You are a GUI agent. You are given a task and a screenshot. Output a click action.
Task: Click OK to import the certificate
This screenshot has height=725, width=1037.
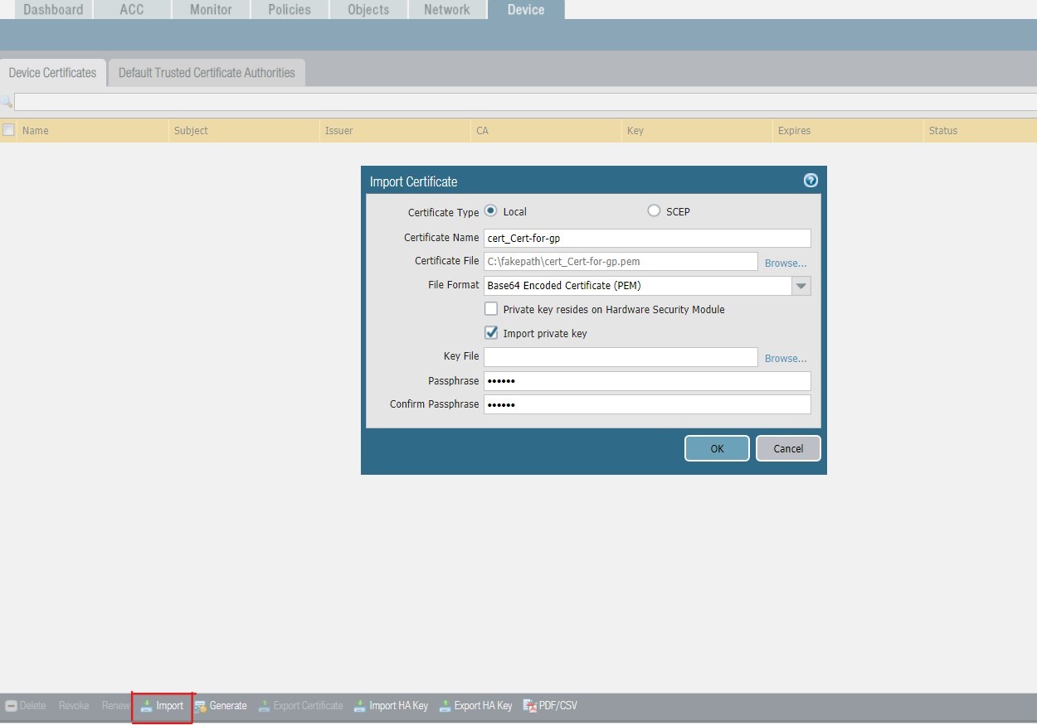point(716,447)
